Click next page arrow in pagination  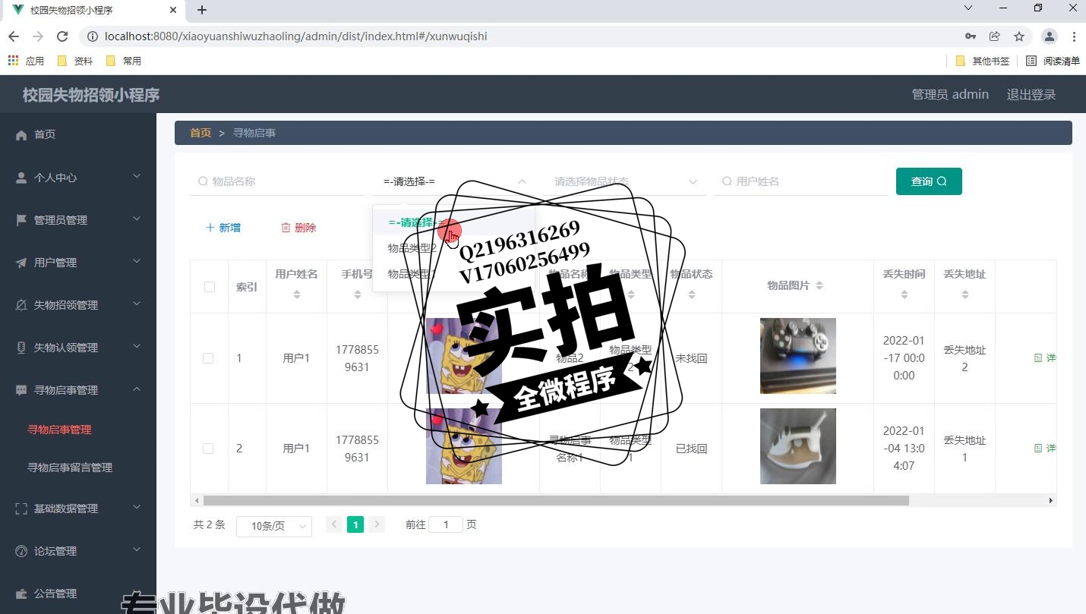[x=377, y=524]
